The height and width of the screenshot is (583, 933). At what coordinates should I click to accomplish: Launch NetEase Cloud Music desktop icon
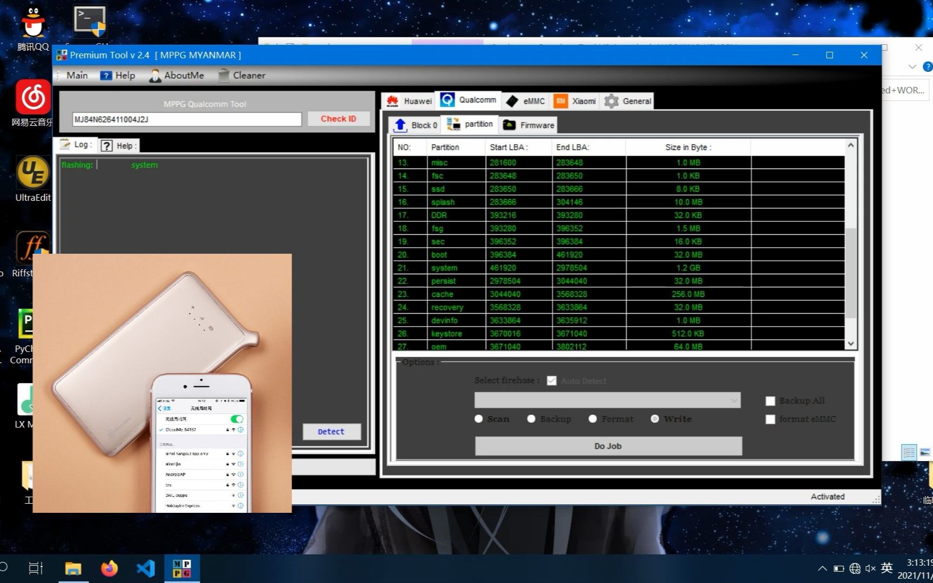33,103
